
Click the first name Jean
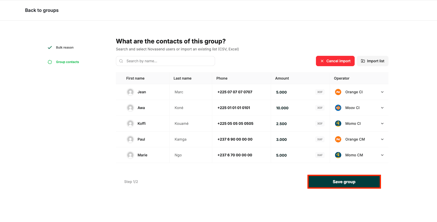(x=142, y=92)
